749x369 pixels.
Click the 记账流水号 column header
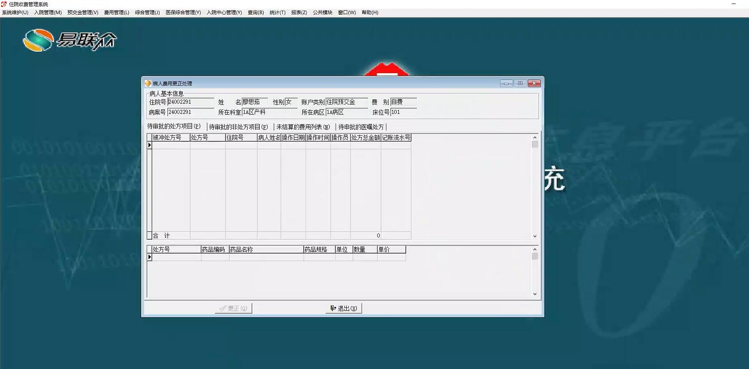pyautogui.click(x=396, y=138)
